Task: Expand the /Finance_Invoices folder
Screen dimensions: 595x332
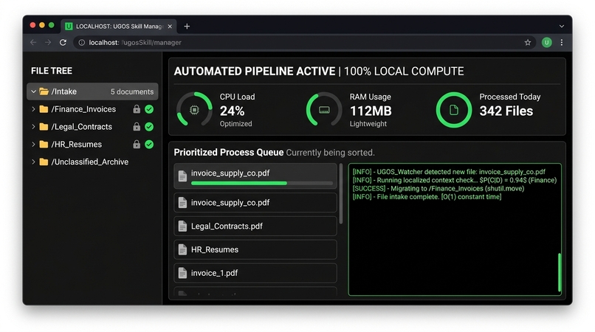Action: [x=33, y=109]
